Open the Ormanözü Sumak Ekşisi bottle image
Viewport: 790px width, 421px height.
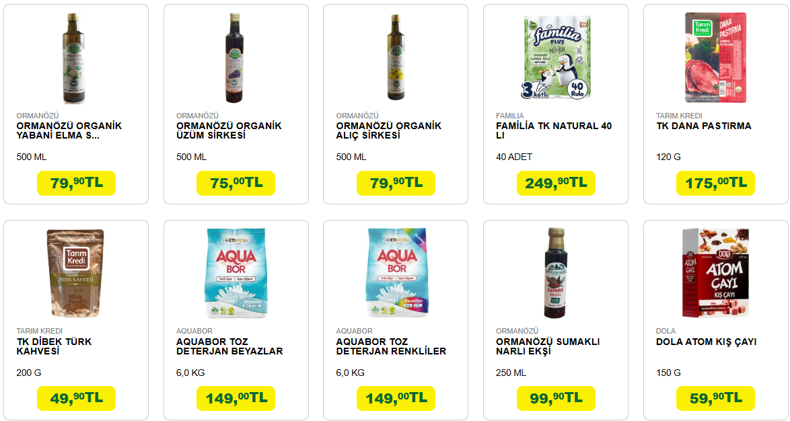point(556,273)
